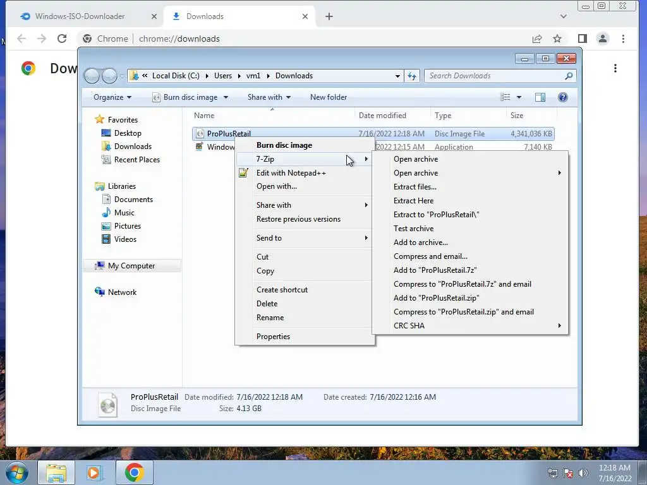Viewport: 647px width, 485px height.
Task: Select Extract to "ProPlusRetail\"
Action: click(x=470, y=215)
